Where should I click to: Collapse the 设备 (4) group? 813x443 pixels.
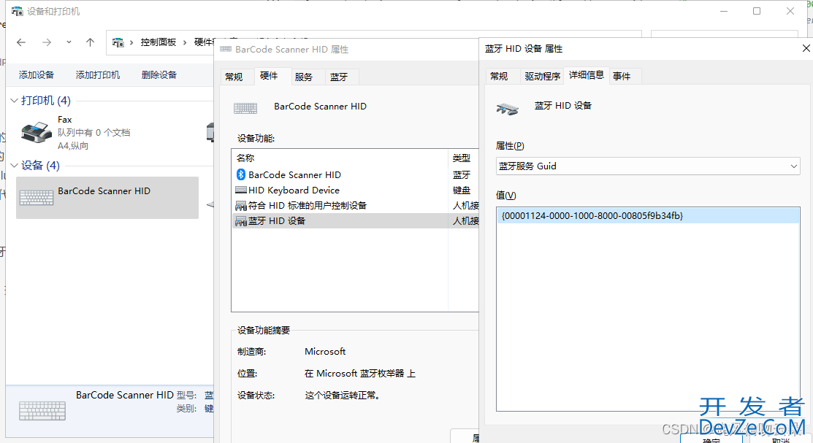click(14, 165)
